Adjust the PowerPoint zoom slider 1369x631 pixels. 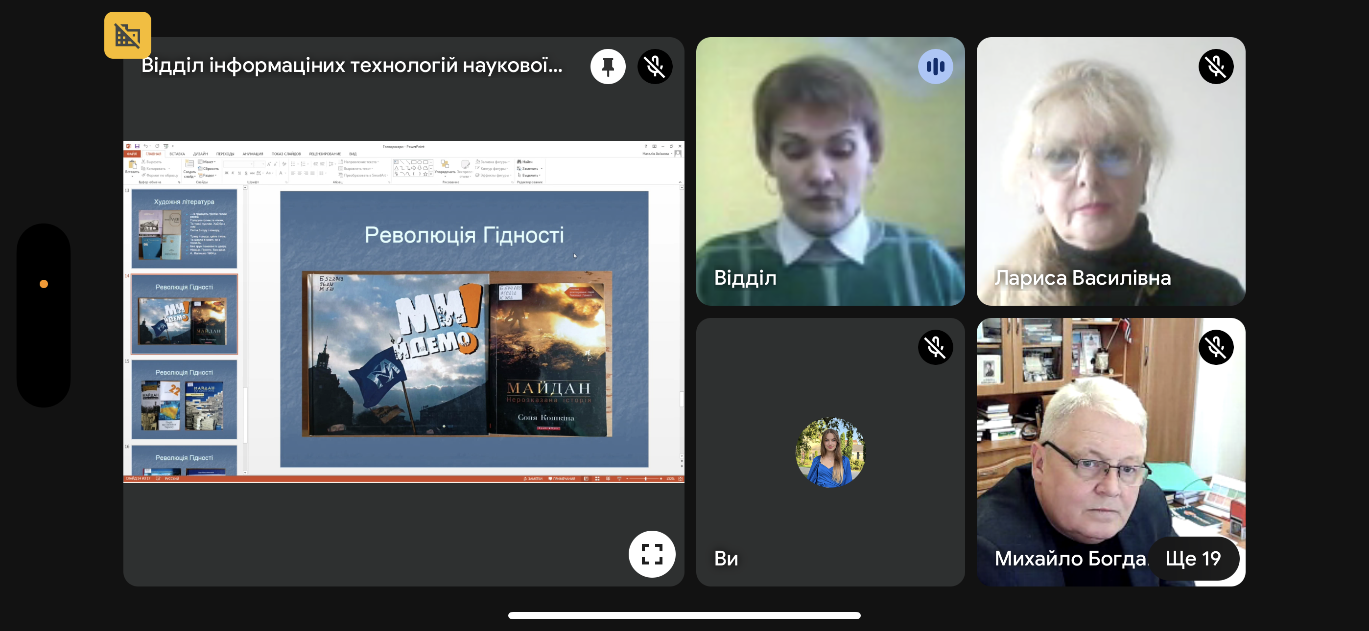[x=645, y=478]
